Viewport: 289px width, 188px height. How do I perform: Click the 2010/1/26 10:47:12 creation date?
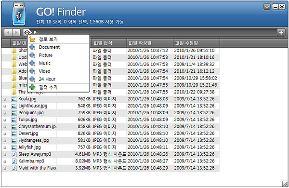pyautogui.click(x=148, y=51)
